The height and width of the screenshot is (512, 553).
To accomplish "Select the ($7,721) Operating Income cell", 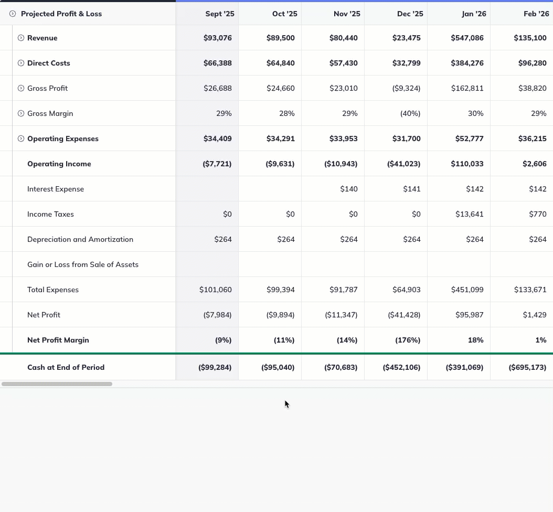I will [x=217, y=164].
